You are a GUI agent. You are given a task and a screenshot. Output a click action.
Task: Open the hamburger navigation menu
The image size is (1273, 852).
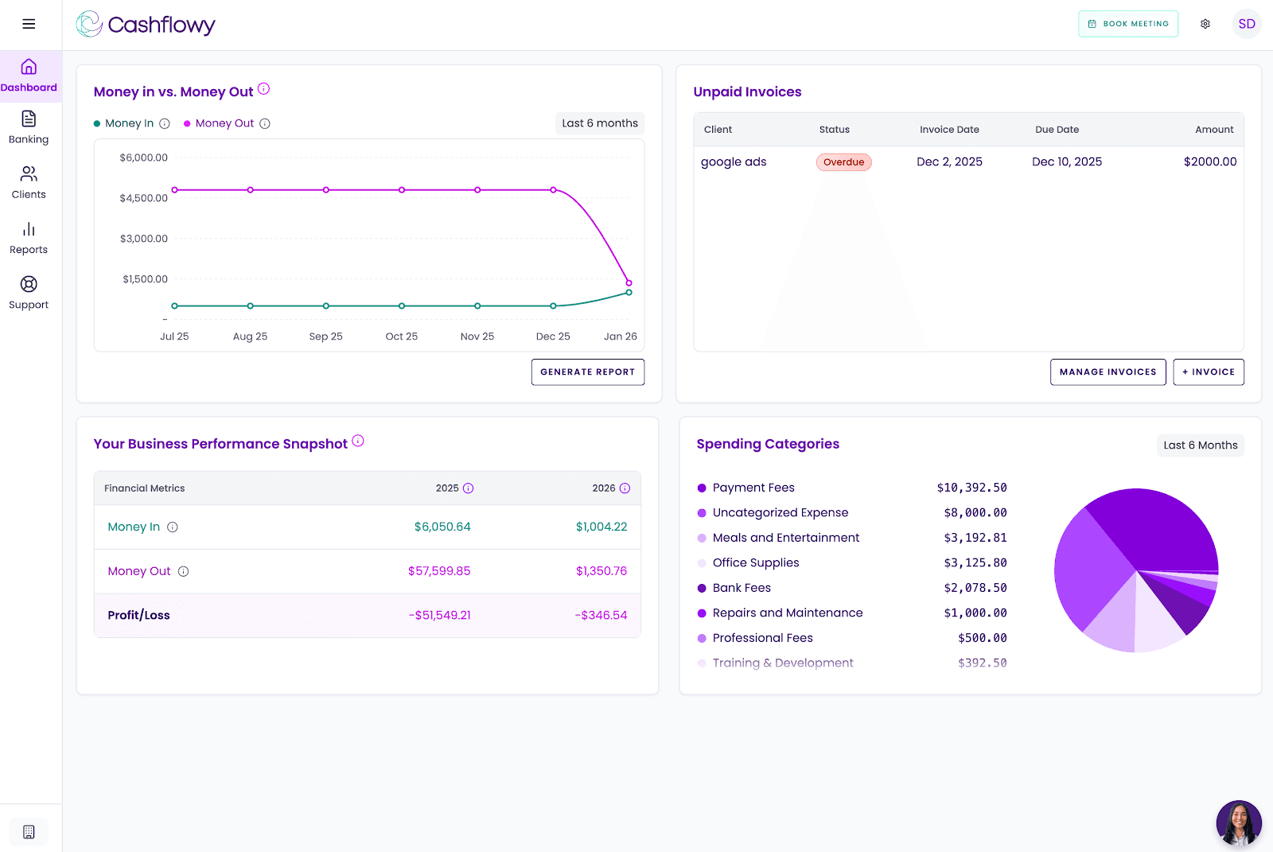click(30, 24)
